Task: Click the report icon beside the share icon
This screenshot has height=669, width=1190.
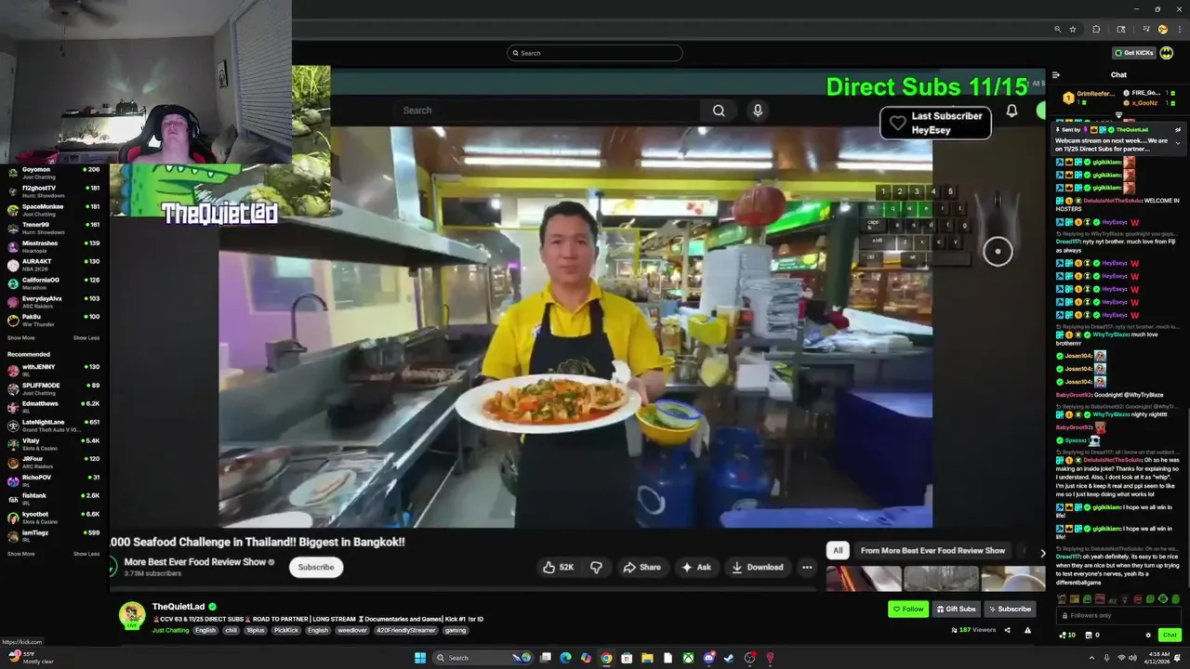Action: coord(1027,630)
